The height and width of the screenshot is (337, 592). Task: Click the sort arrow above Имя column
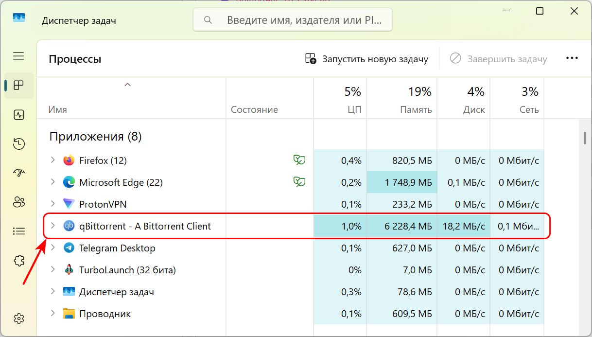click(x=127, y=85)
